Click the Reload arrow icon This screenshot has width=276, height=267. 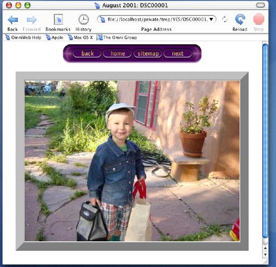coord(240,20)
